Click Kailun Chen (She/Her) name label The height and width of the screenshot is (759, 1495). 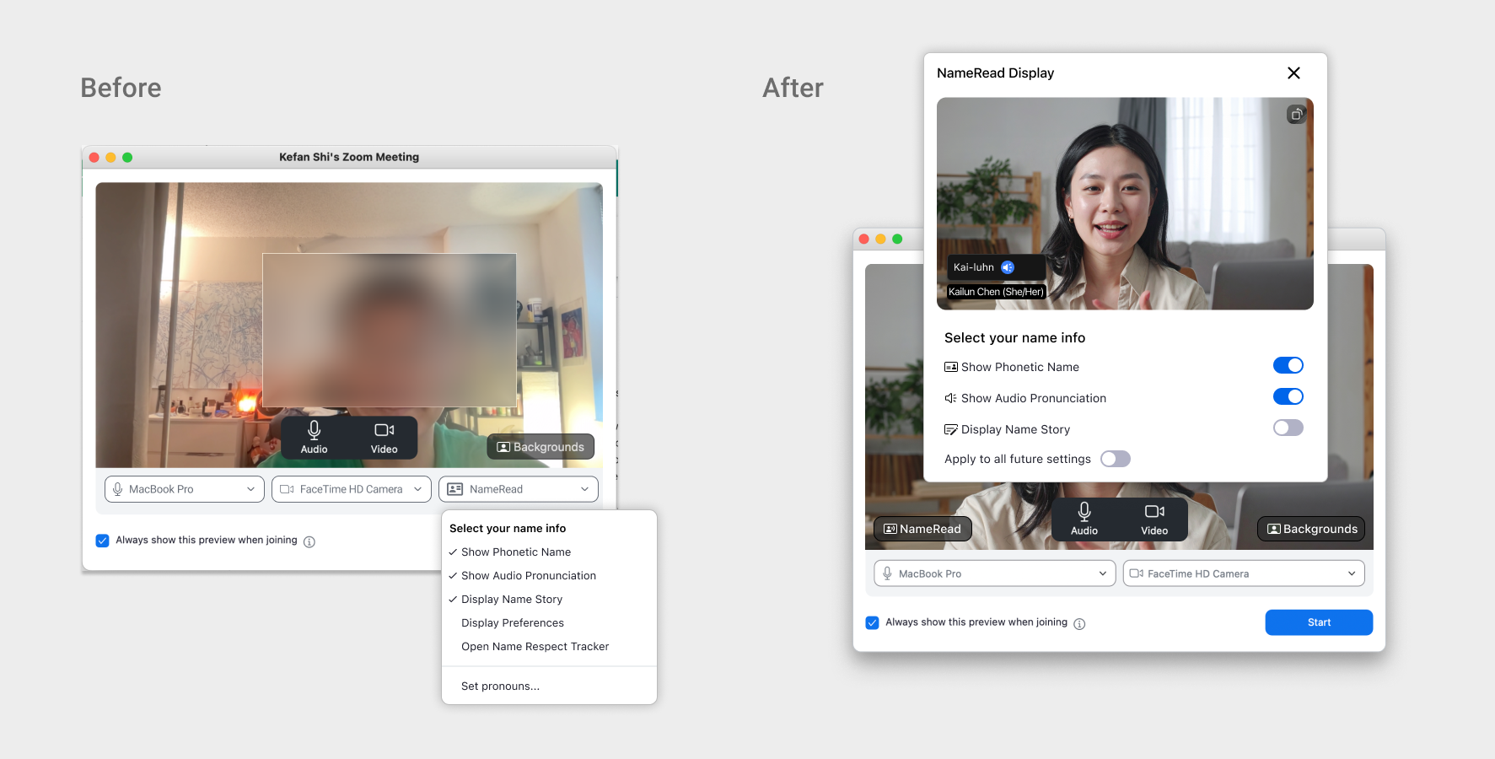pos(996,292)
